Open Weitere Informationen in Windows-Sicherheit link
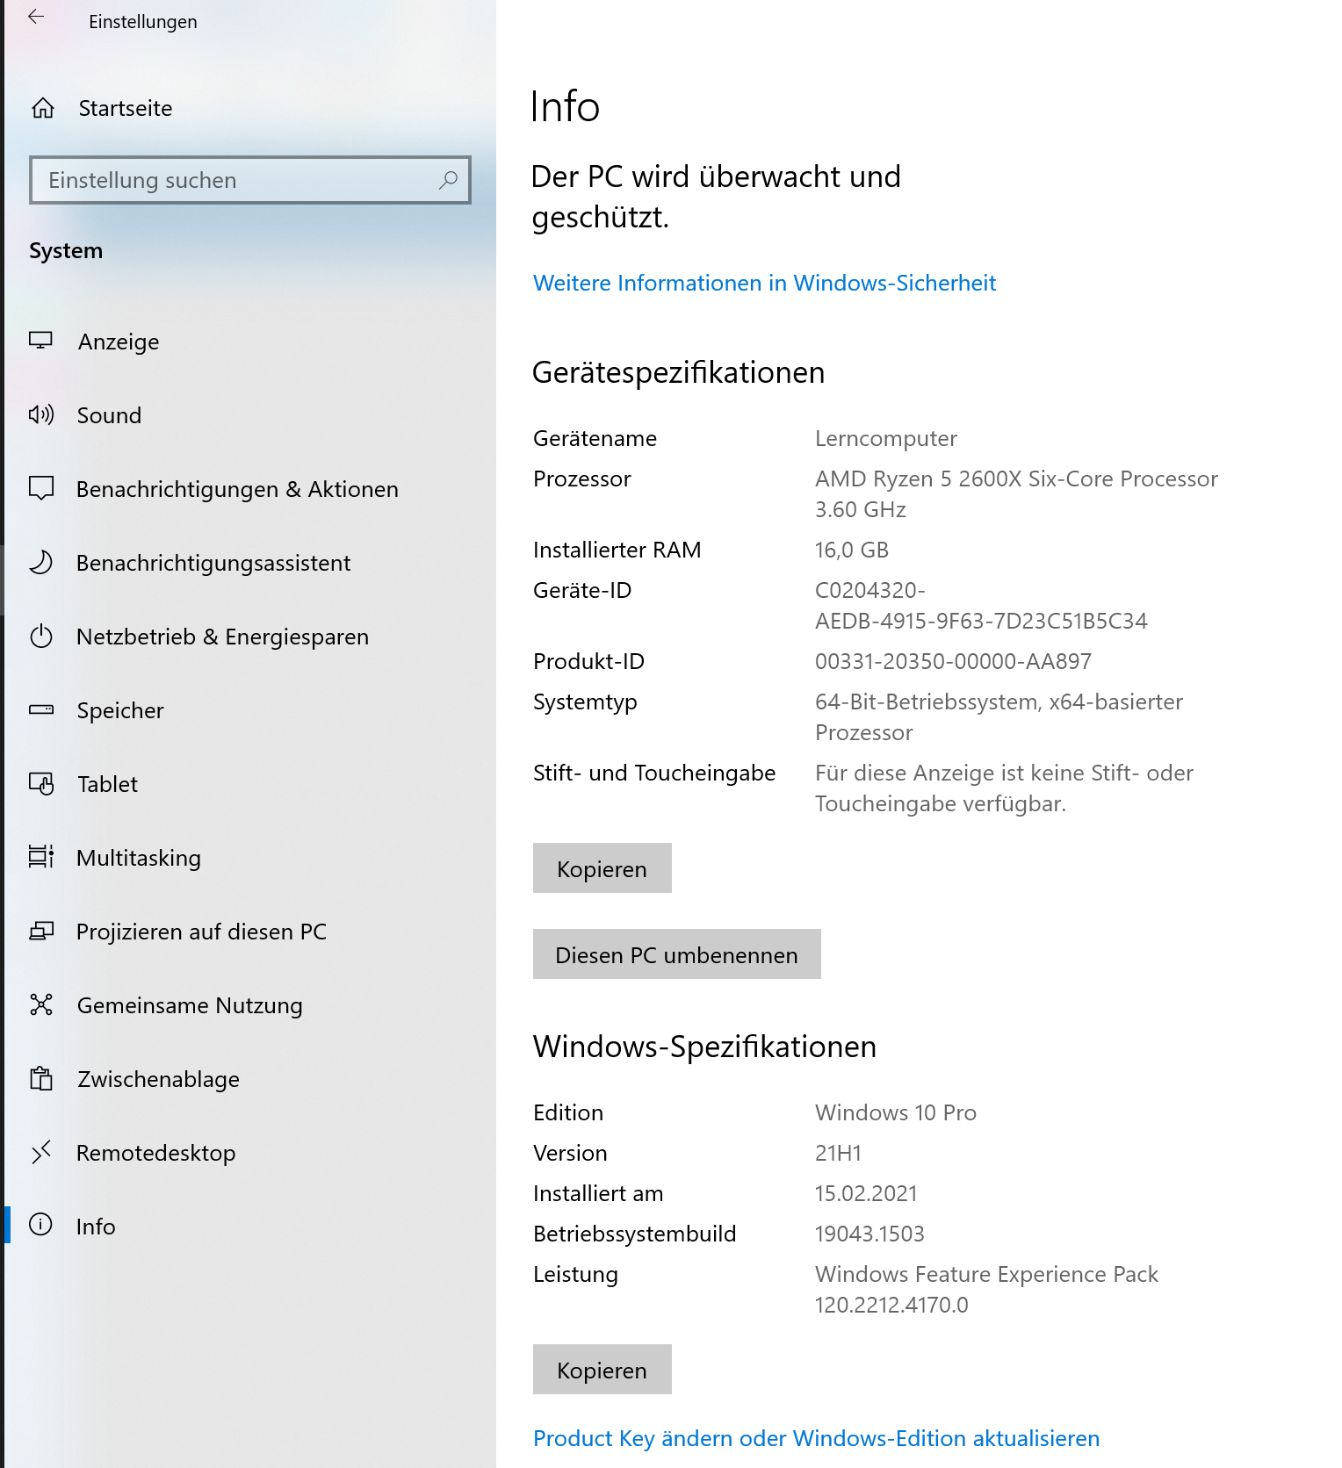The width and height of the screenshot is (1342, 1468). (x=764, y=283)
